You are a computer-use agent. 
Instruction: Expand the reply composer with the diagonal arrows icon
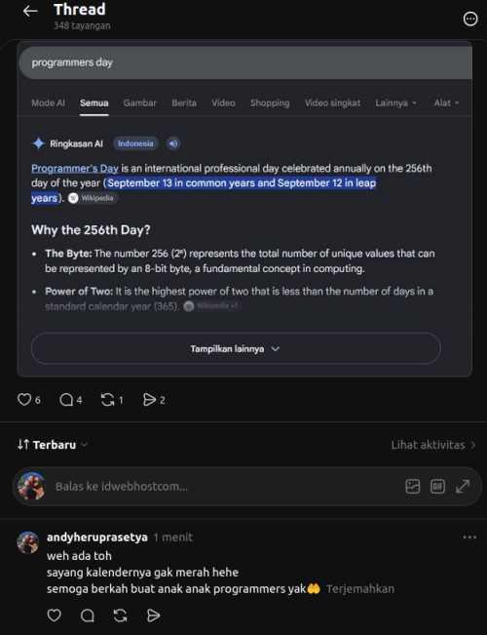coord(463,487)
